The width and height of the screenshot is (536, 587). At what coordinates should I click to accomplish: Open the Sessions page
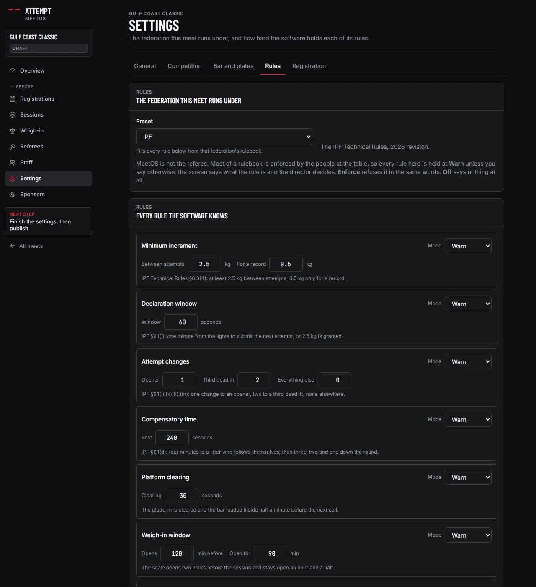click(x=49, y=115)
